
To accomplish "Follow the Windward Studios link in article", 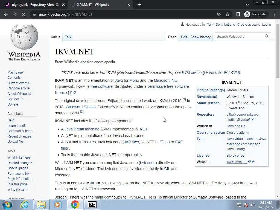I will click(81, 107).
